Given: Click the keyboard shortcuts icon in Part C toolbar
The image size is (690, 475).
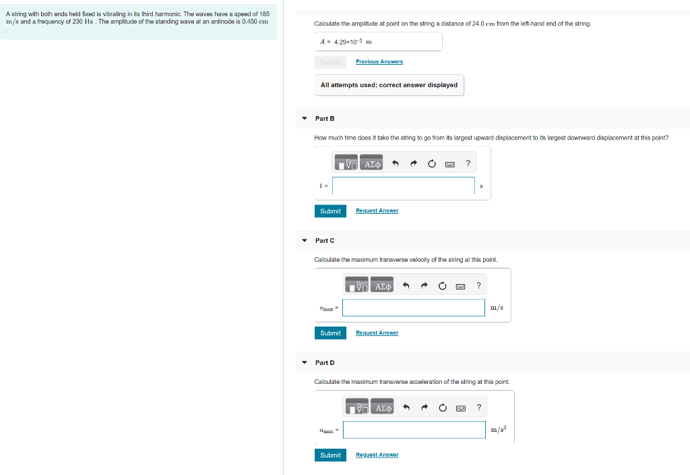Looking at the screenshot, I should click(x=460, y=285).
